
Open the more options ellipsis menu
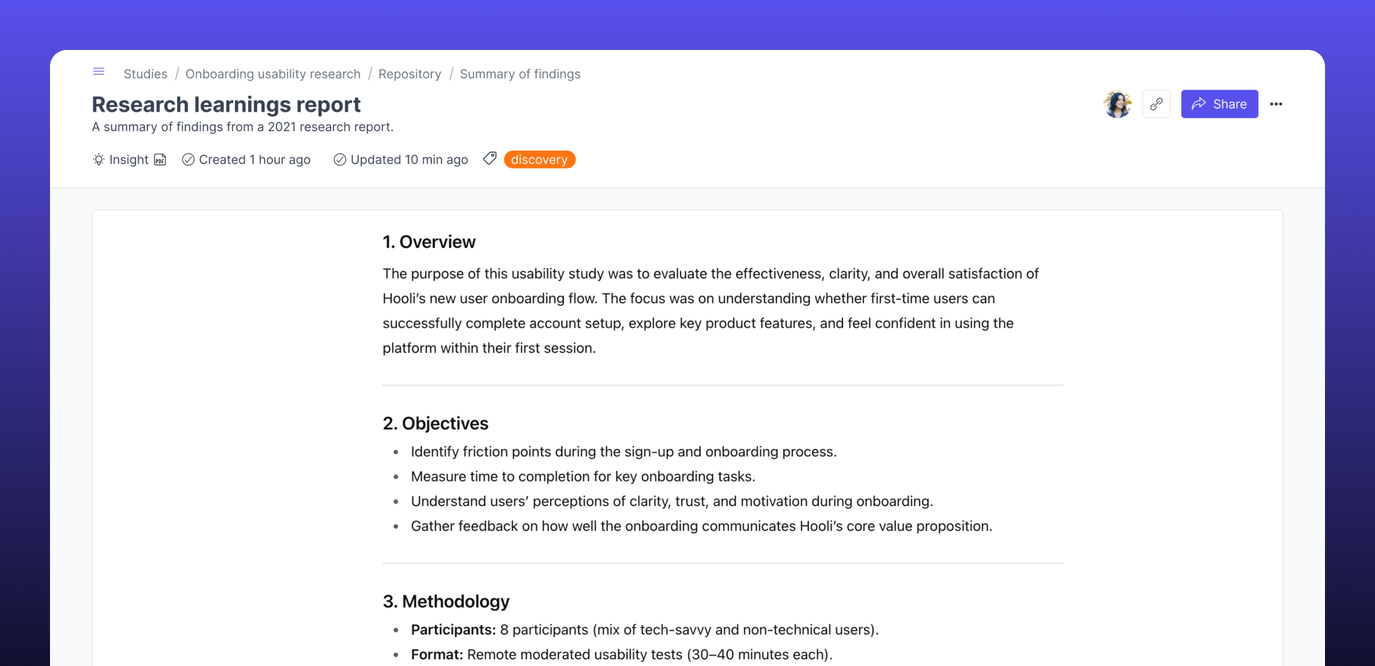(x=1276, y=104)
